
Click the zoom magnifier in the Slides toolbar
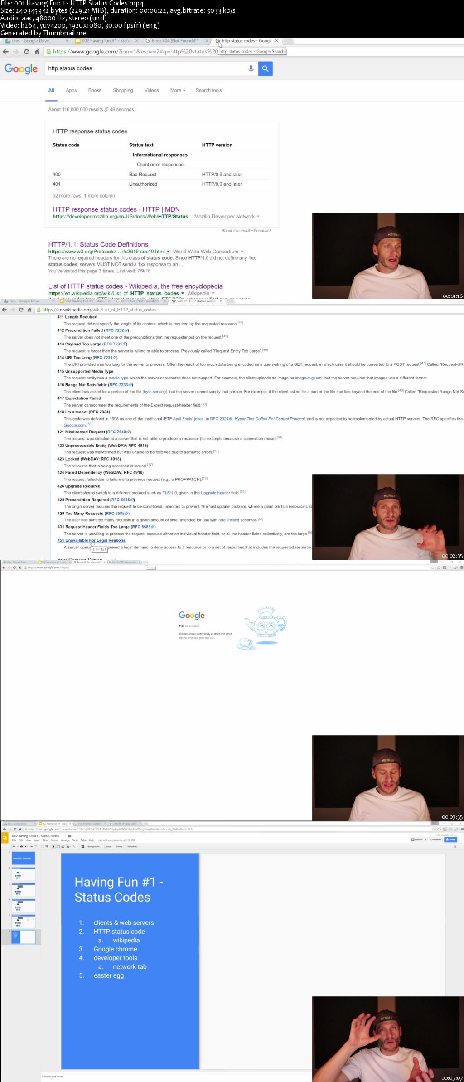pyautogui.click(x=47, y=846)
